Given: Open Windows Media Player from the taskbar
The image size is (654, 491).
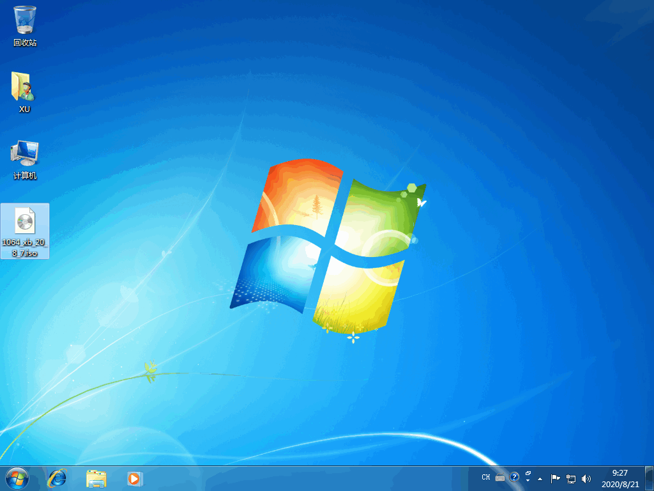Looking at the screenshot, I should click(x=134, y=478).
